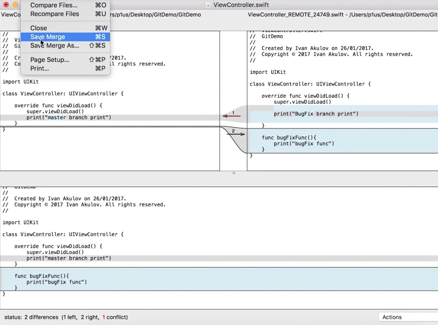Image resolution: width=438 pixels, height=325 pixels.
Task: Click 'import UIKit' in the right pane
Action: [268, 72]
